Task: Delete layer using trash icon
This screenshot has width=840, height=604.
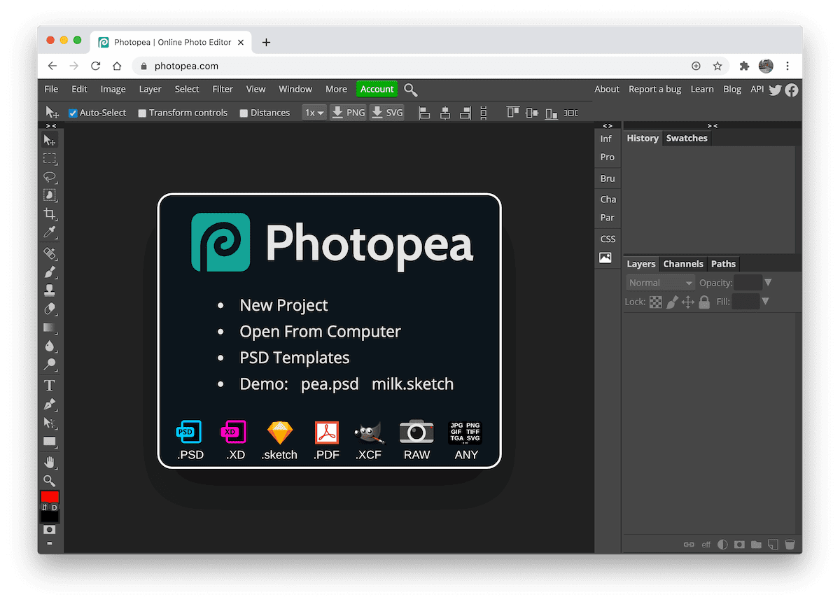Action: pyautogui.click(x=790, y=544)
